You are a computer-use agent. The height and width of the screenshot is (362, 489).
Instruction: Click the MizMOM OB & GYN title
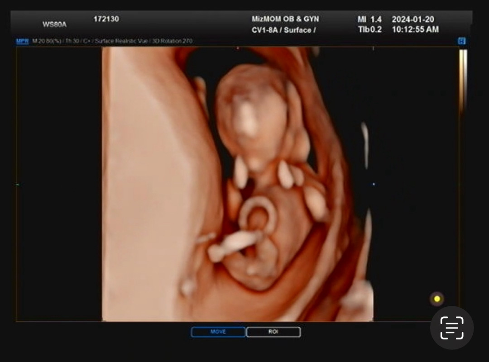point(285,19)
